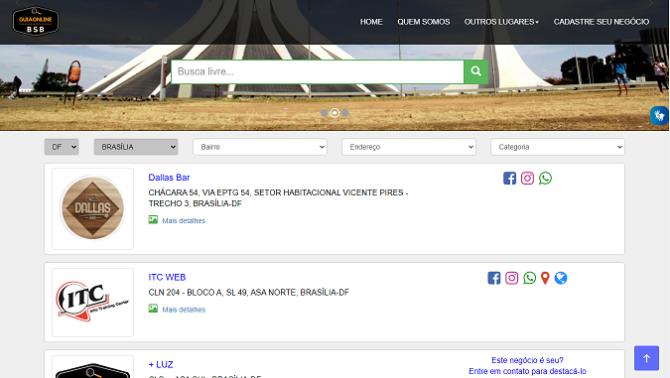Open Dallas Bar Facebook icon
Image resolution: width=670 pixels, height=378 pixels.
point(509,179)
